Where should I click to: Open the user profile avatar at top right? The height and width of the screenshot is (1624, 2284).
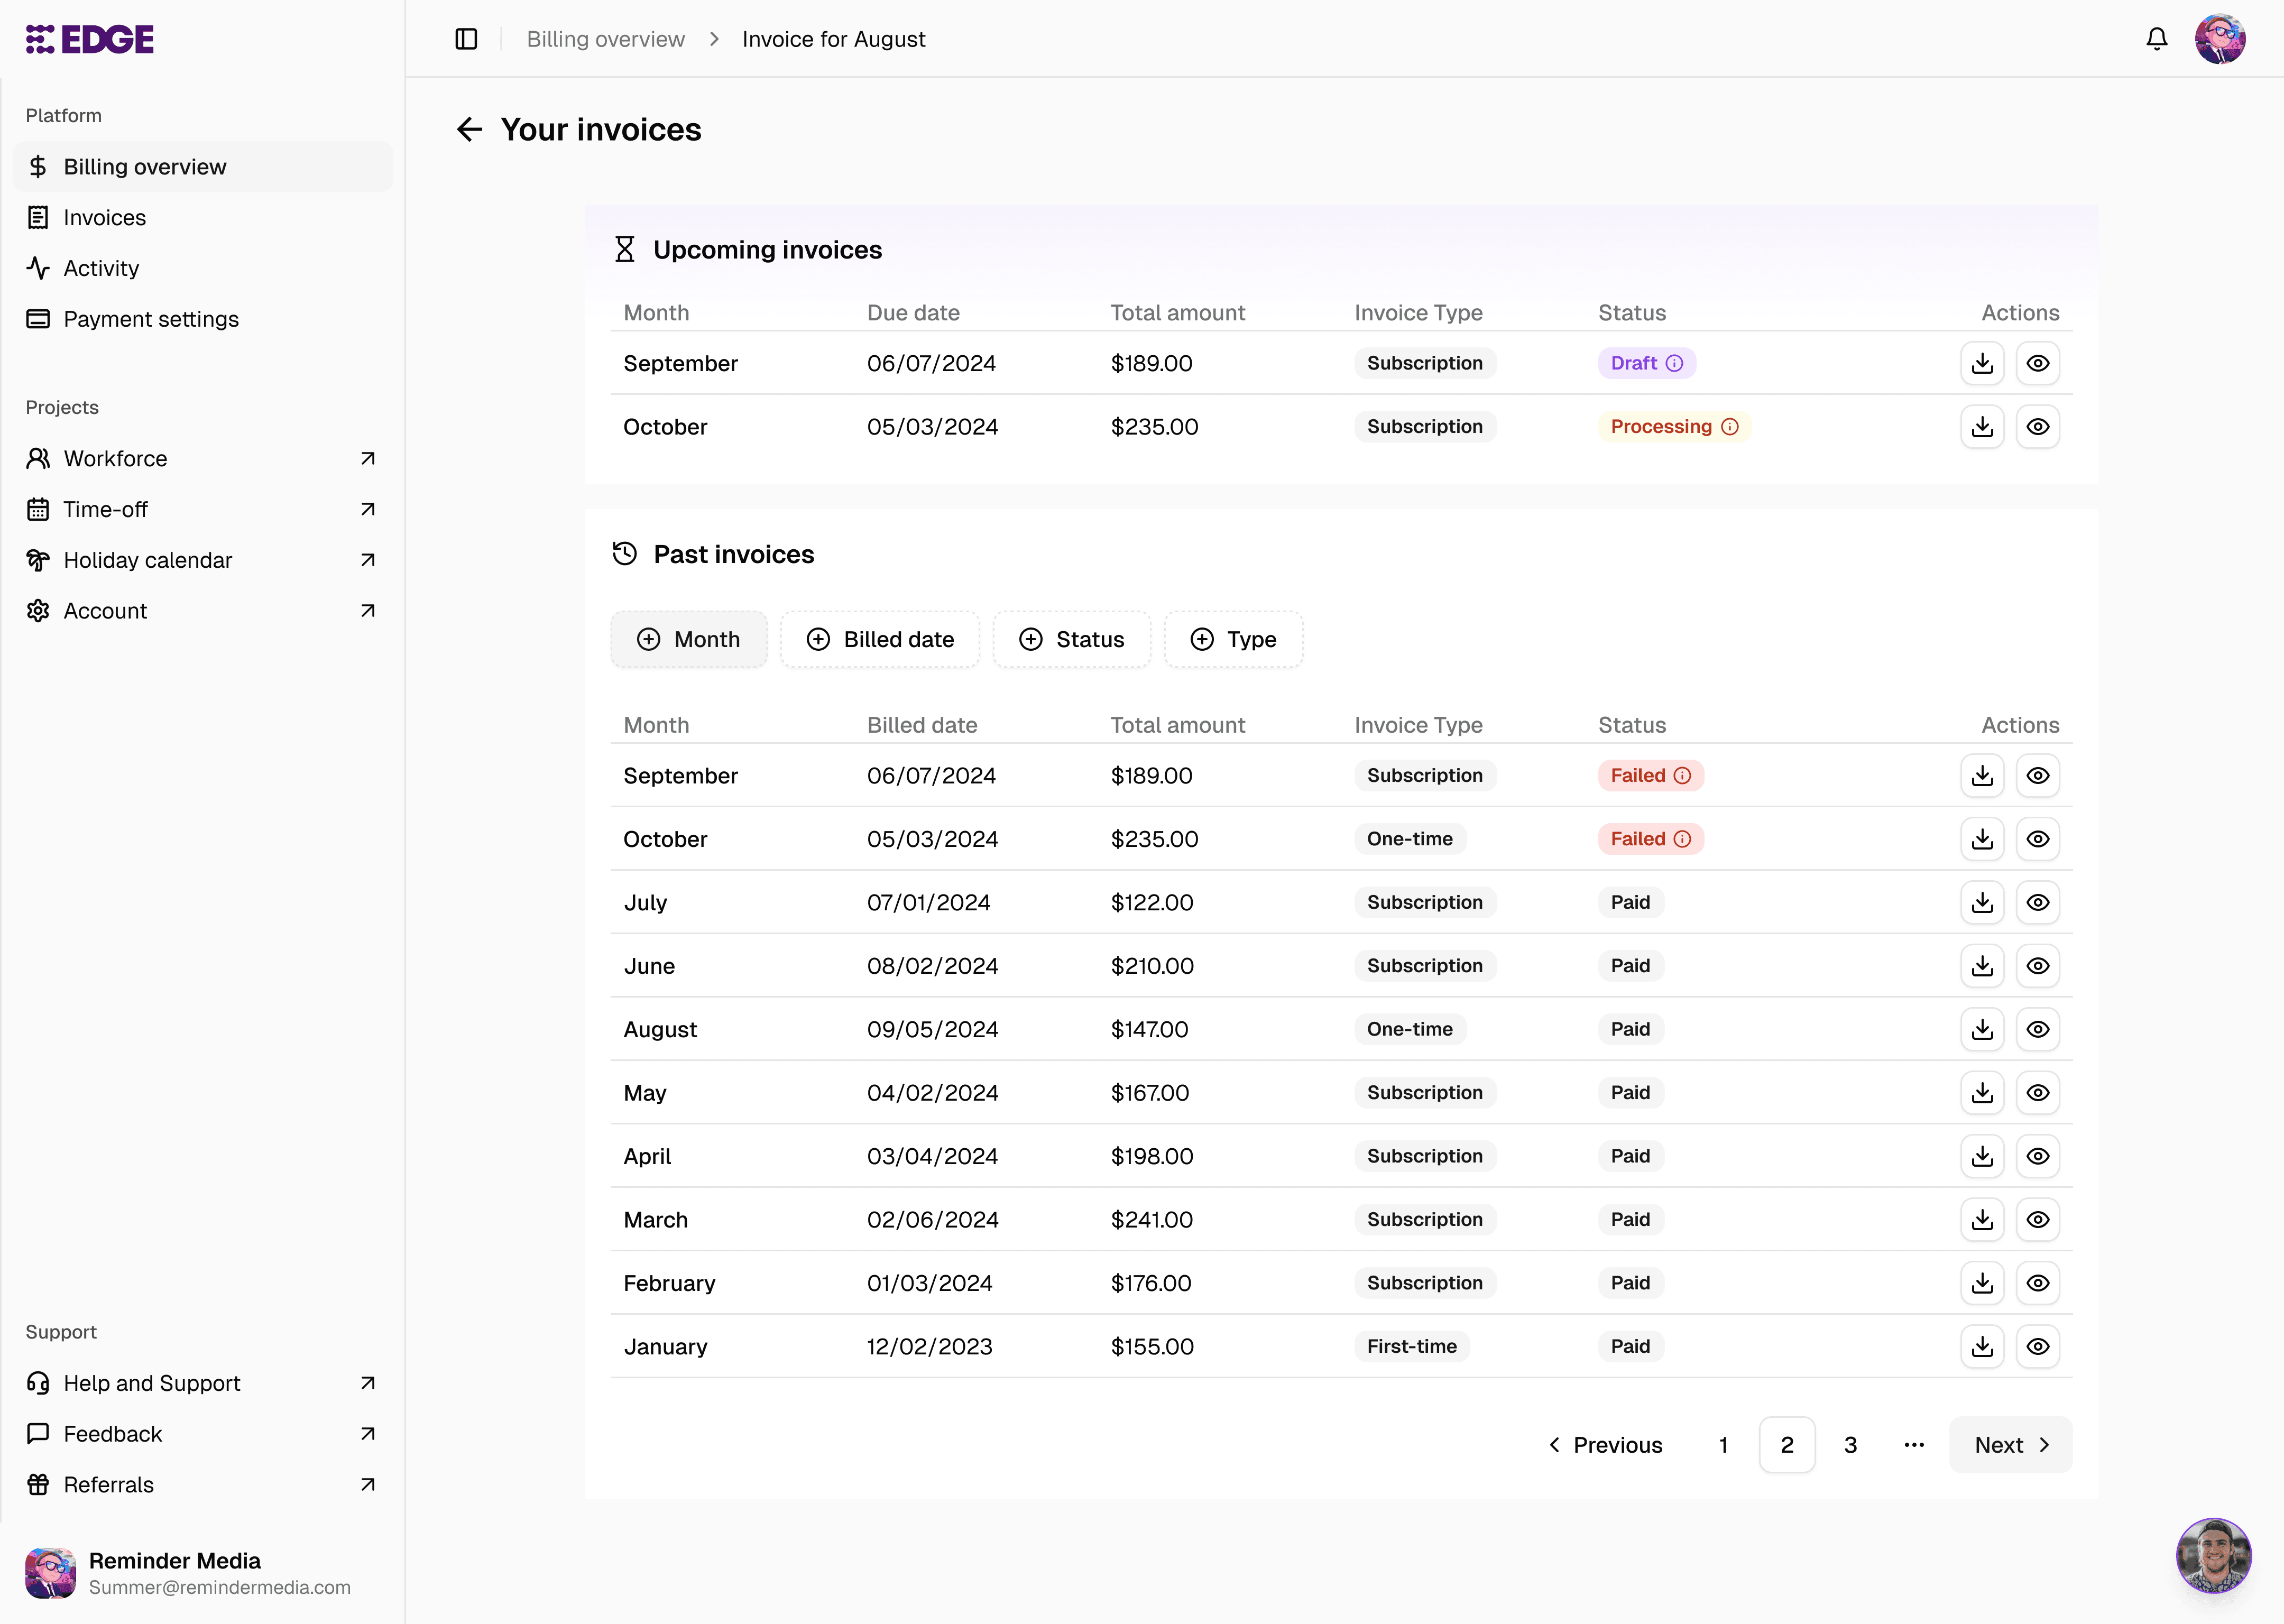2219,39
